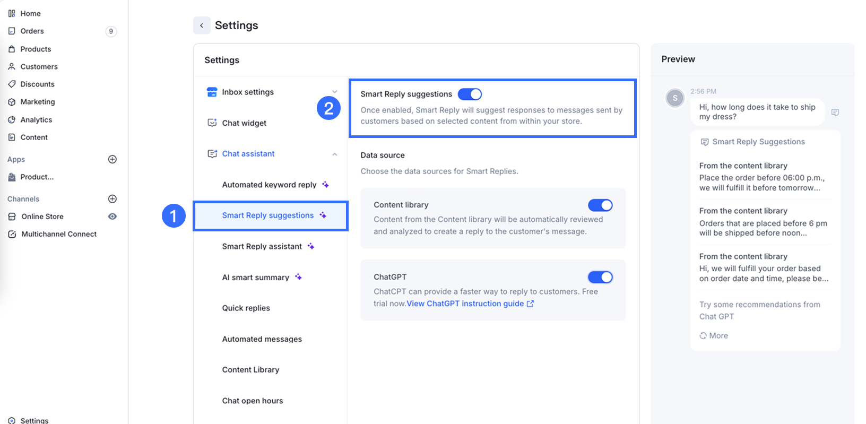866x424 pixels.
Task: Click the customer avatar in preview
Action: (x=675, y=98)
